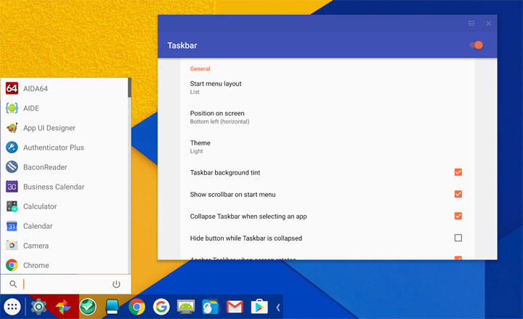Check Hide button while Taskbar is collapsed
Viewport: 523px width, 319px height.
[x=458, y=238]
